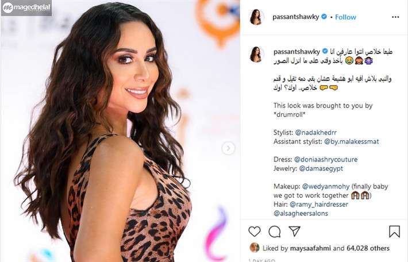Click the magedhelal watermark logo

coord(26,8)
